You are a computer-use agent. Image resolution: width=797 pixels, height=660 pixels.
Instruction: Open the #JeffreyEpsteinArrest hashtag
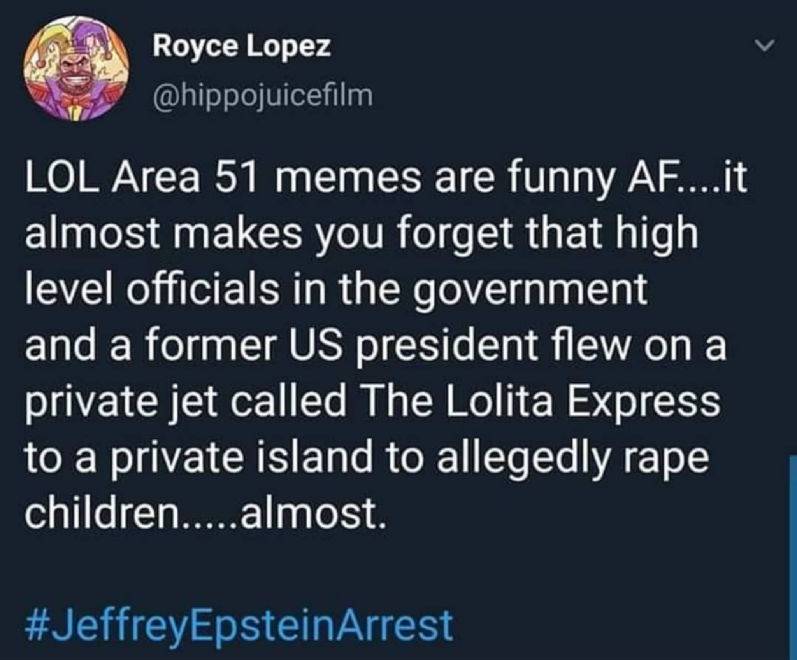coord(239,627)
